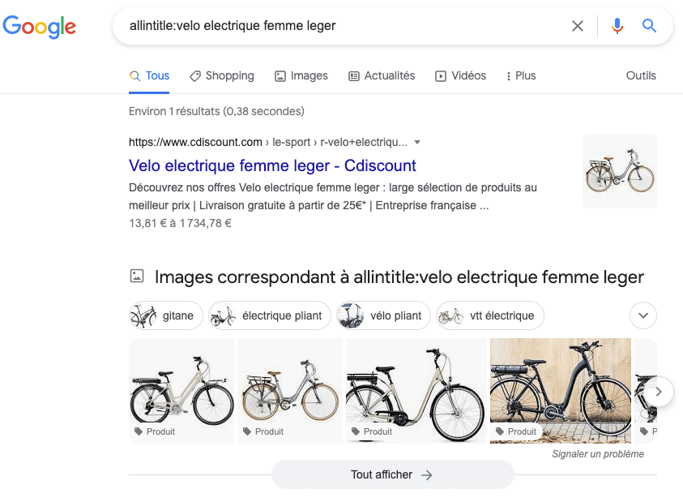Click the blue magnifier search icon

pos(649,26)
